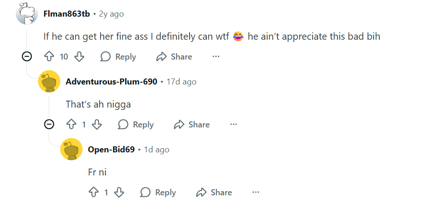425x211 pixels.
Task: Click Adventurous-Plum-690's avatar image
Action: coord(49,82)
